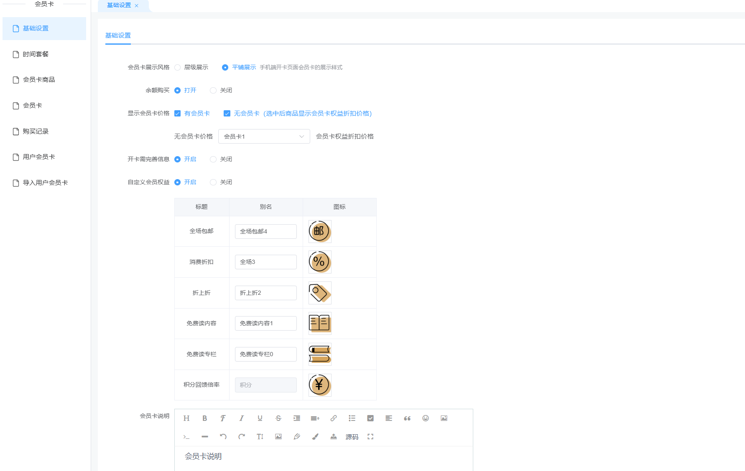Set 余额购买 to 打开

[x=178, y=91]
